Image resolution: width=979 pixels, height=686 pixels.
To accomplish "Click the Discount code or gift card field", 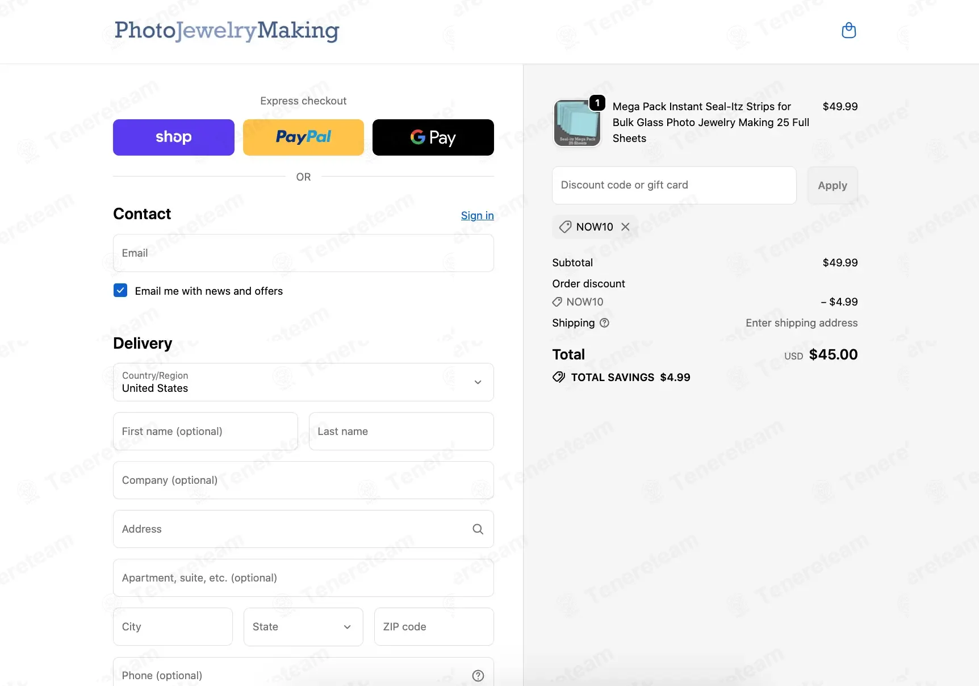I will [x=674, y=185].
